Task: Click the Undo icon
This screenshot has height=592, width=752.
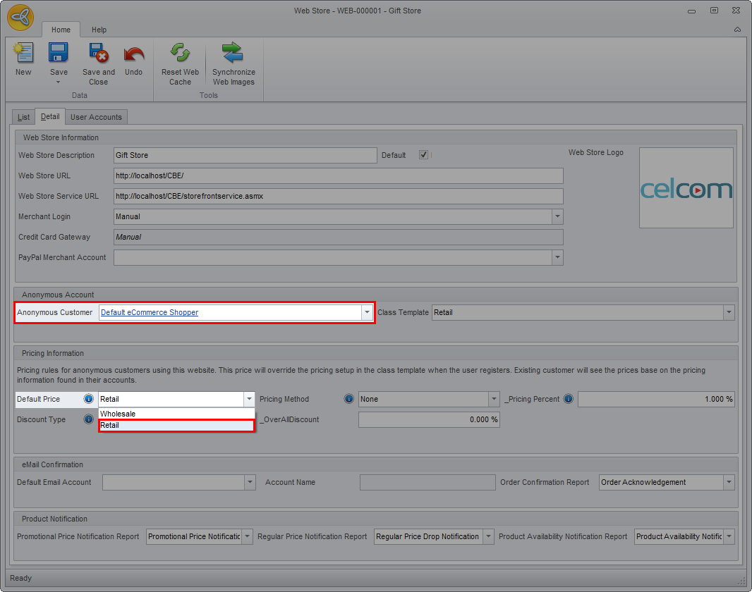Action: [x=133, y=54]
